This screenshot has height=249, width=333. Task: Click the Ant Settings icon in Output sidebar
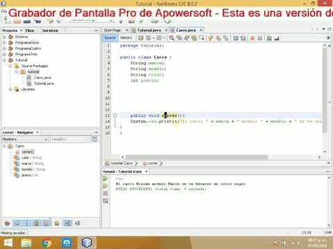click(105, 201)
